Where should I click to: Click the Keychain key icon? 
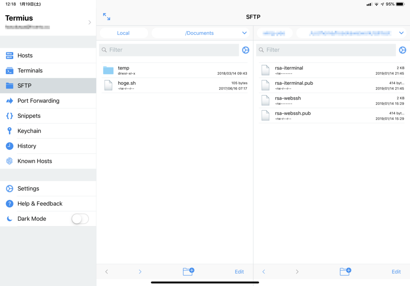[x=10, y=131]
